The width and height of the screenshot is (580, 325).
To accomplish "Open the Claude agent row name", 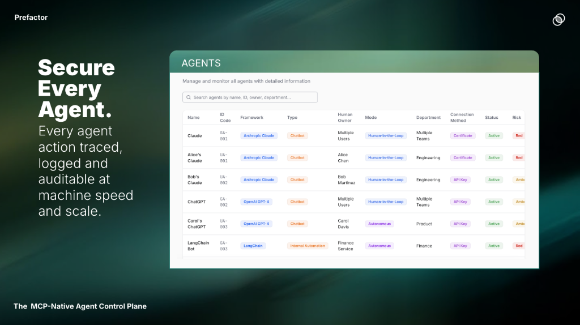I will (x=195, y=136).
